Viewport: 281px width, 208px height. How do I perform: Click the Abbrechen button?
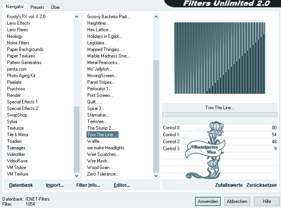(x=237, y=201)
